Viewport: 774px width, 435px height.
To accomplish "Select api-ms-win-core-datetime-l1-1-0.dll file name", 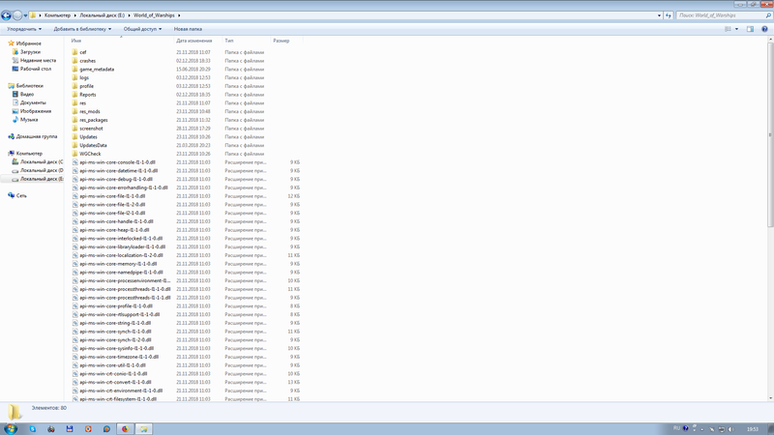I will click(118, 171).
